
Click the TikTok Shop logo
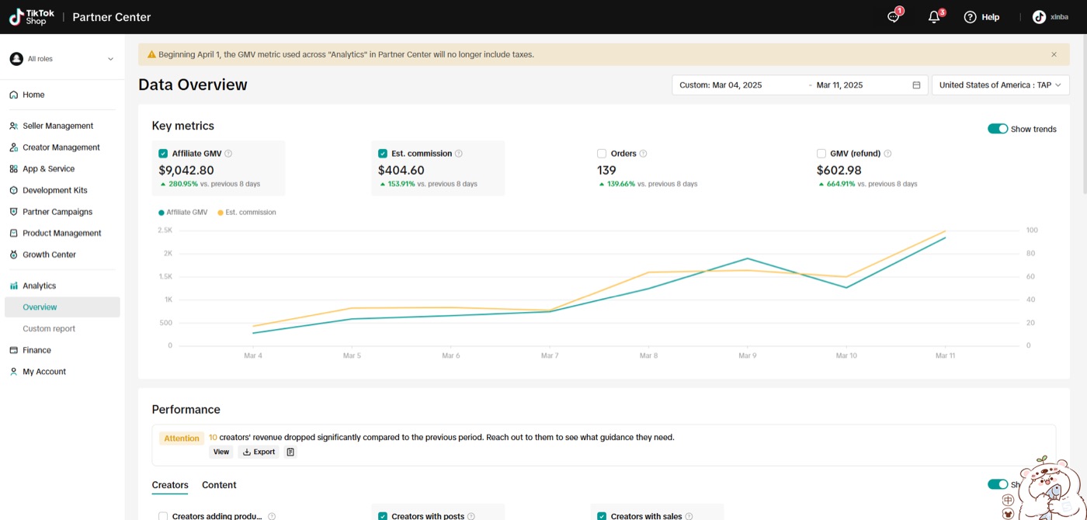coord(31,17)
